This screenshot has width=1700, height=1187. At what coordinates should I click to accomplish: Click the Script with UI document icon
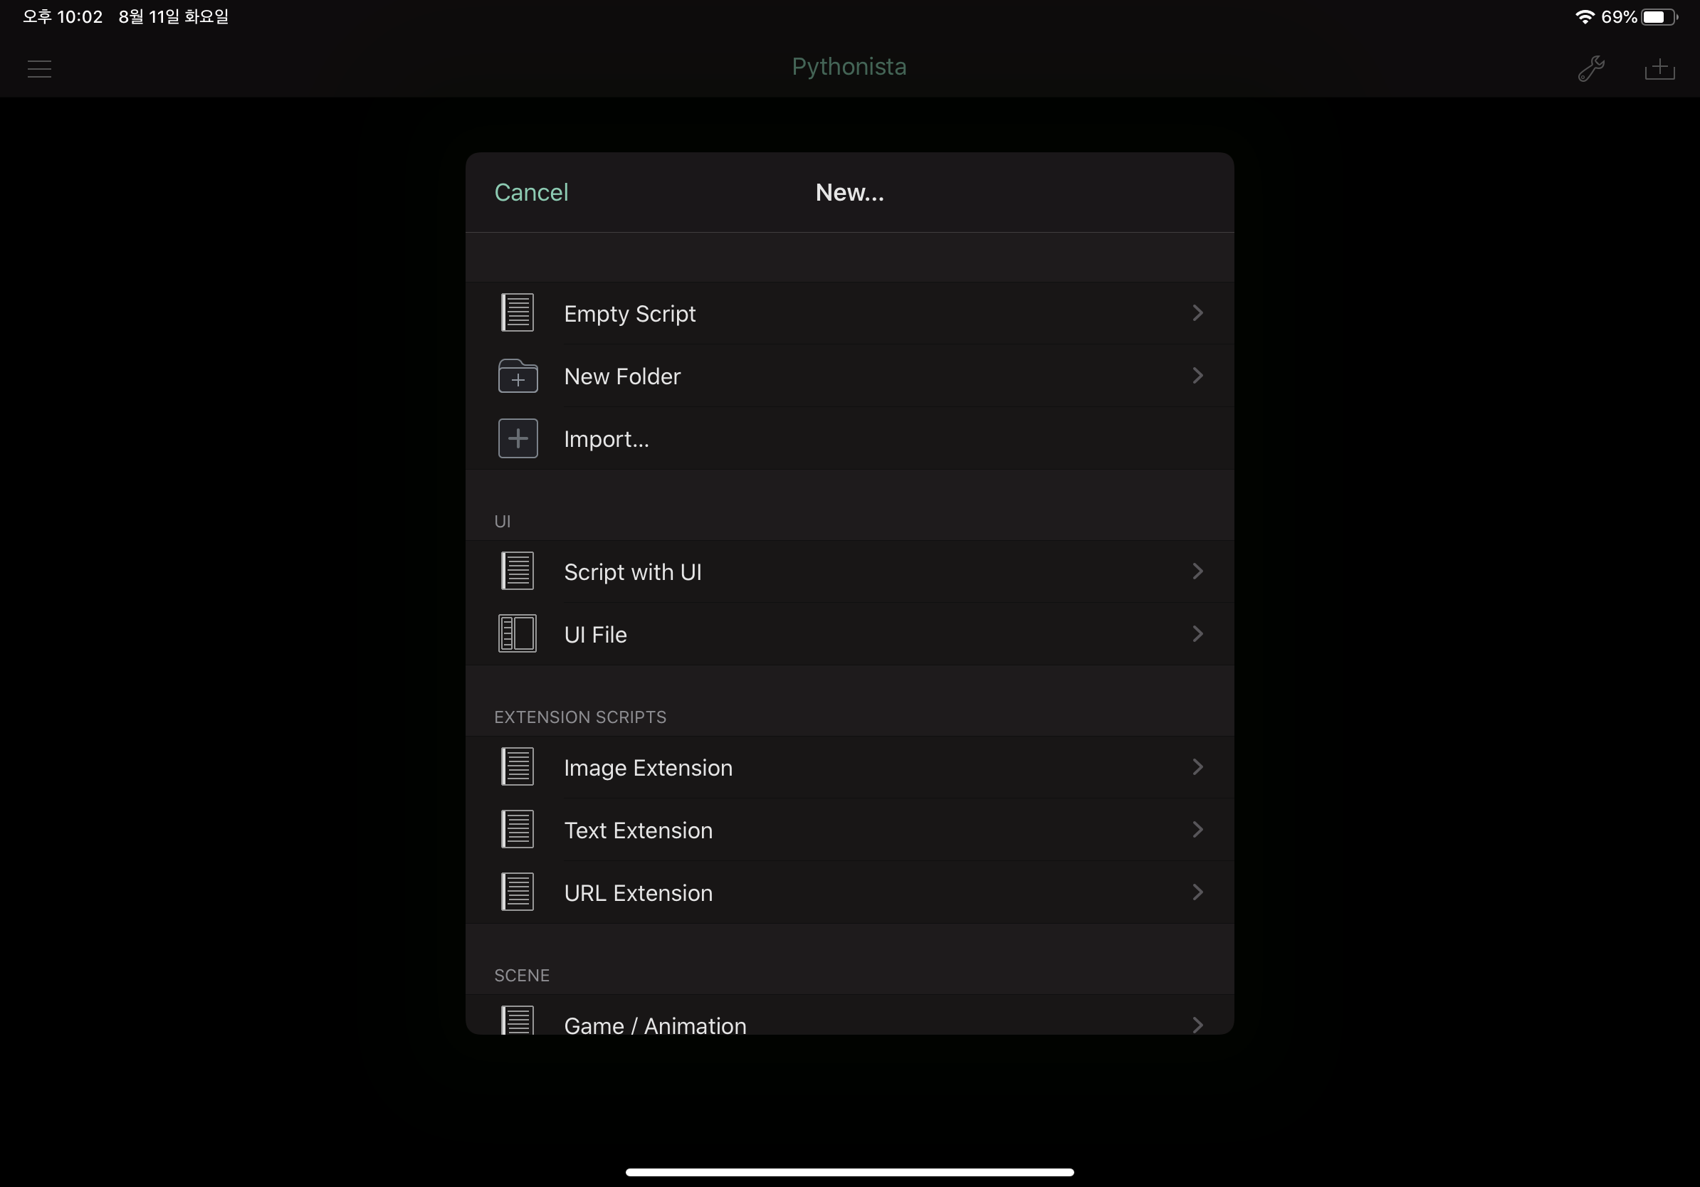[518, 571]
